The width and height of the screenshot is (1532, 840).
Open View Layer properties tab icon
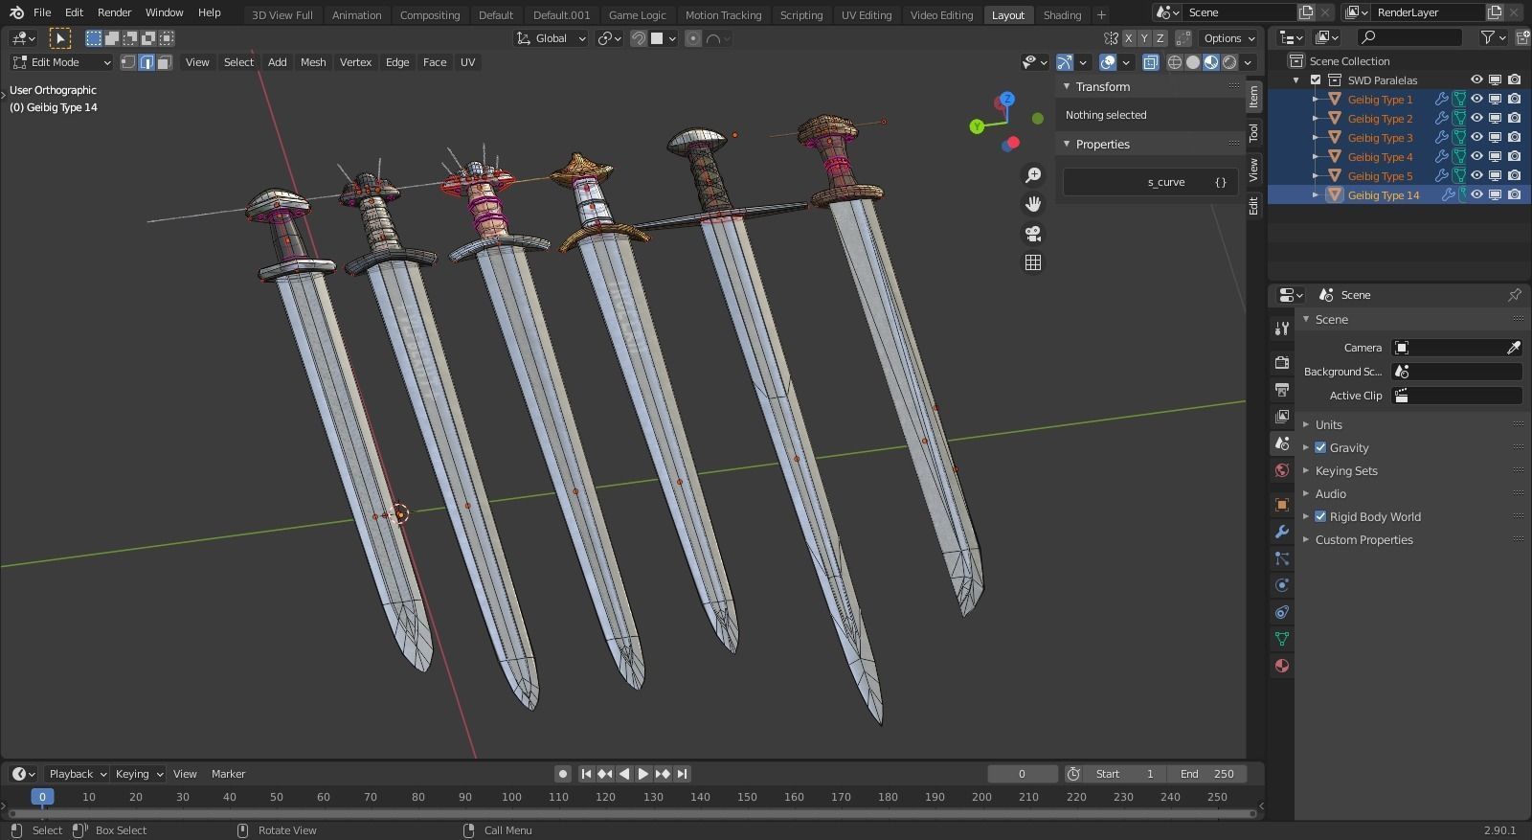(1282, 417)
